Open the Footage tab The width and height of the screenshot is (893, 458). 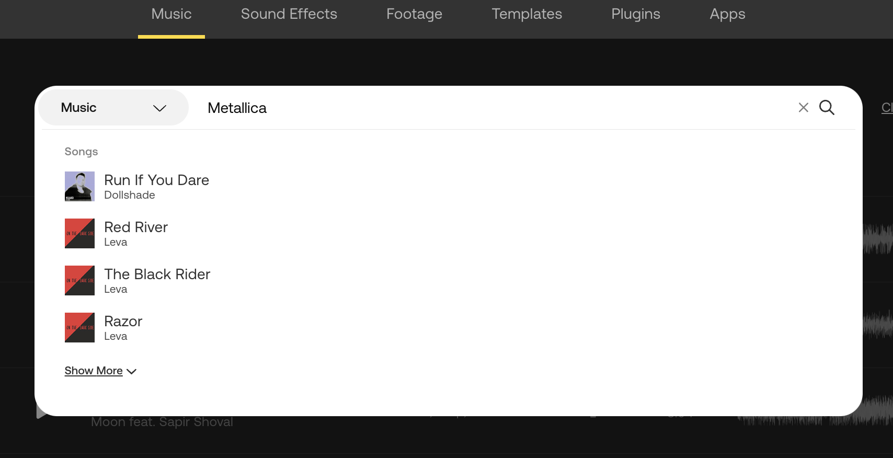(414, 14)
